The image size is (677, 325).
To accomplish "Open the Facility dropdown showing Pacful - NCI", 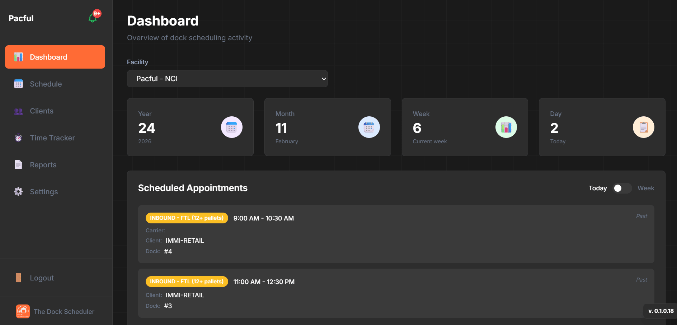I will pyautogui.click(x=227, y=79).
